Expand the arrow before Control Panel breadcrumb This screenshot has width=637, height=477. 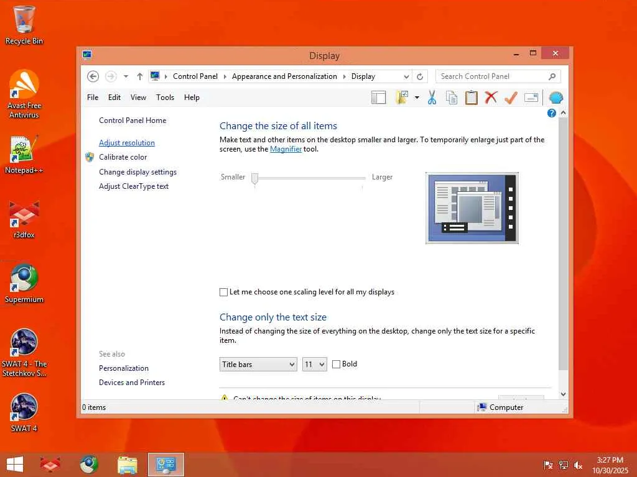[x=166, y=76]
